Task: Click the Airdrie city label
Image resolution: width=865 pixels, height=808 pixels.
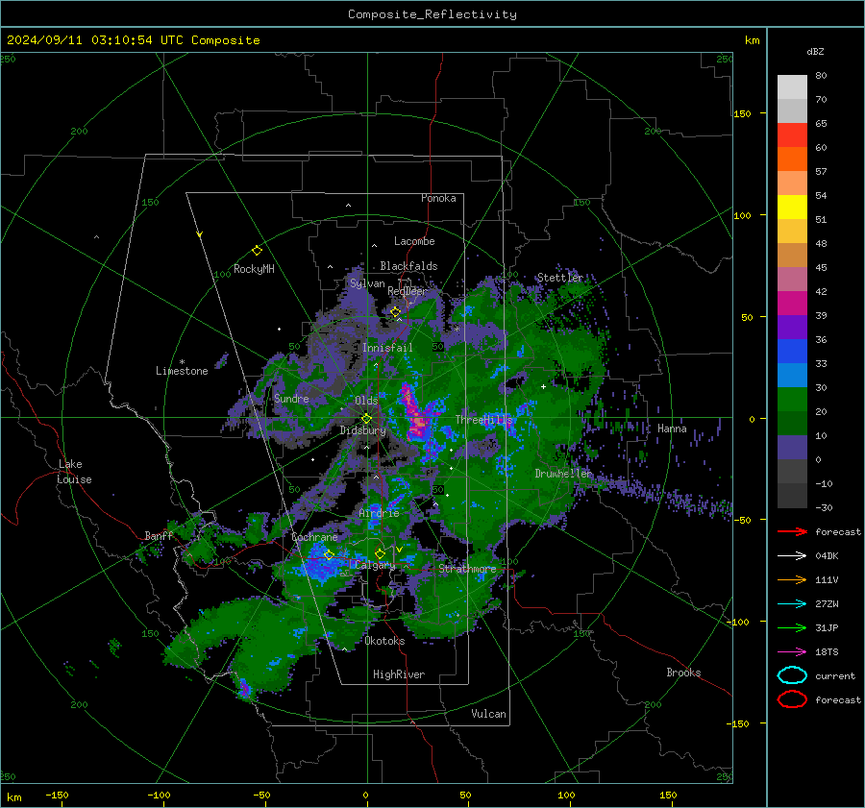Action: pos(379,513)
